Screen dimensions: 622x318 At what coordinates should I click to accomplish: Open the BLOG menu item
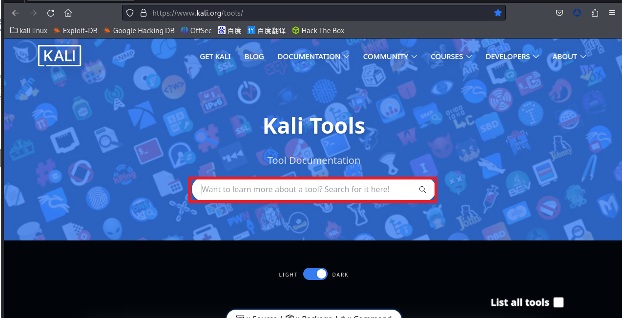point(254,57)
